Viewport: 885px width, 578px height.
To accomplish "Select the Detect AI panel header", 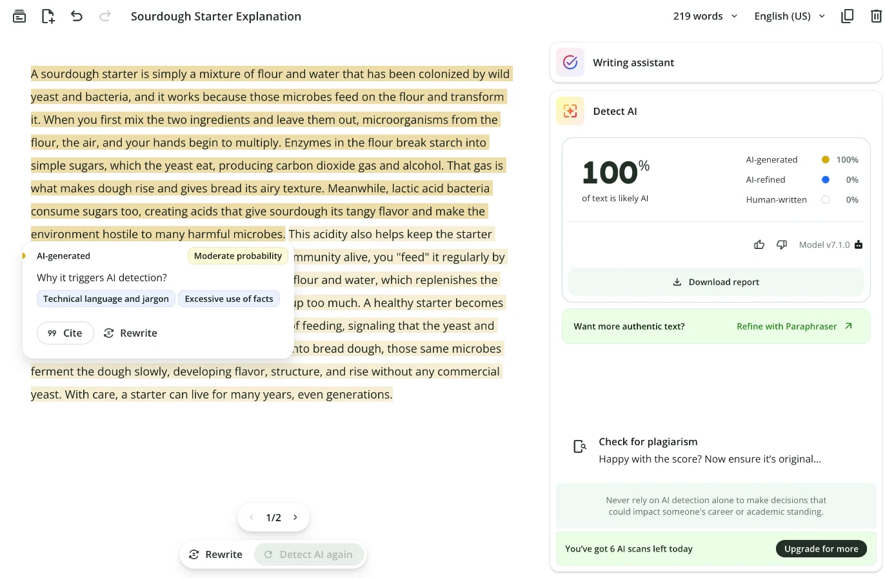I will coord(716,111).
